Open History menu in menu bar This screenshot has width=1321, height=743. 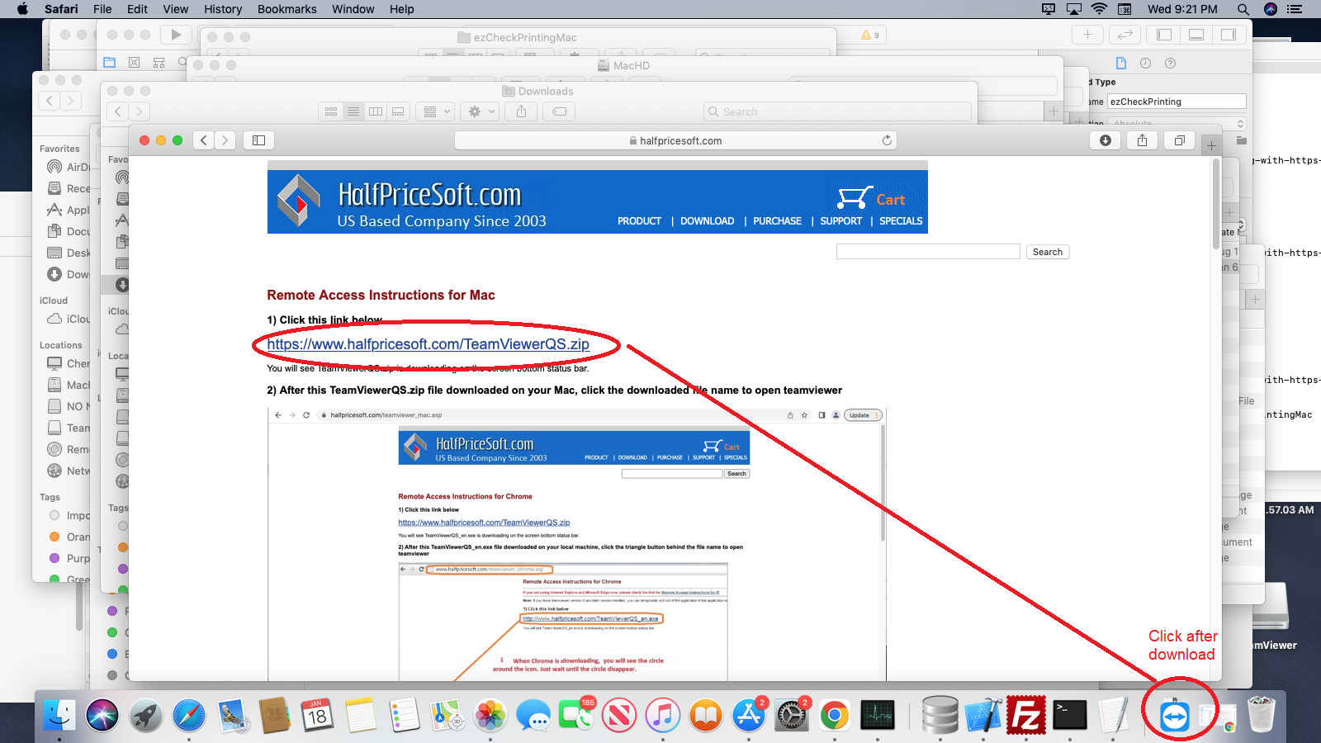[223, 9]
